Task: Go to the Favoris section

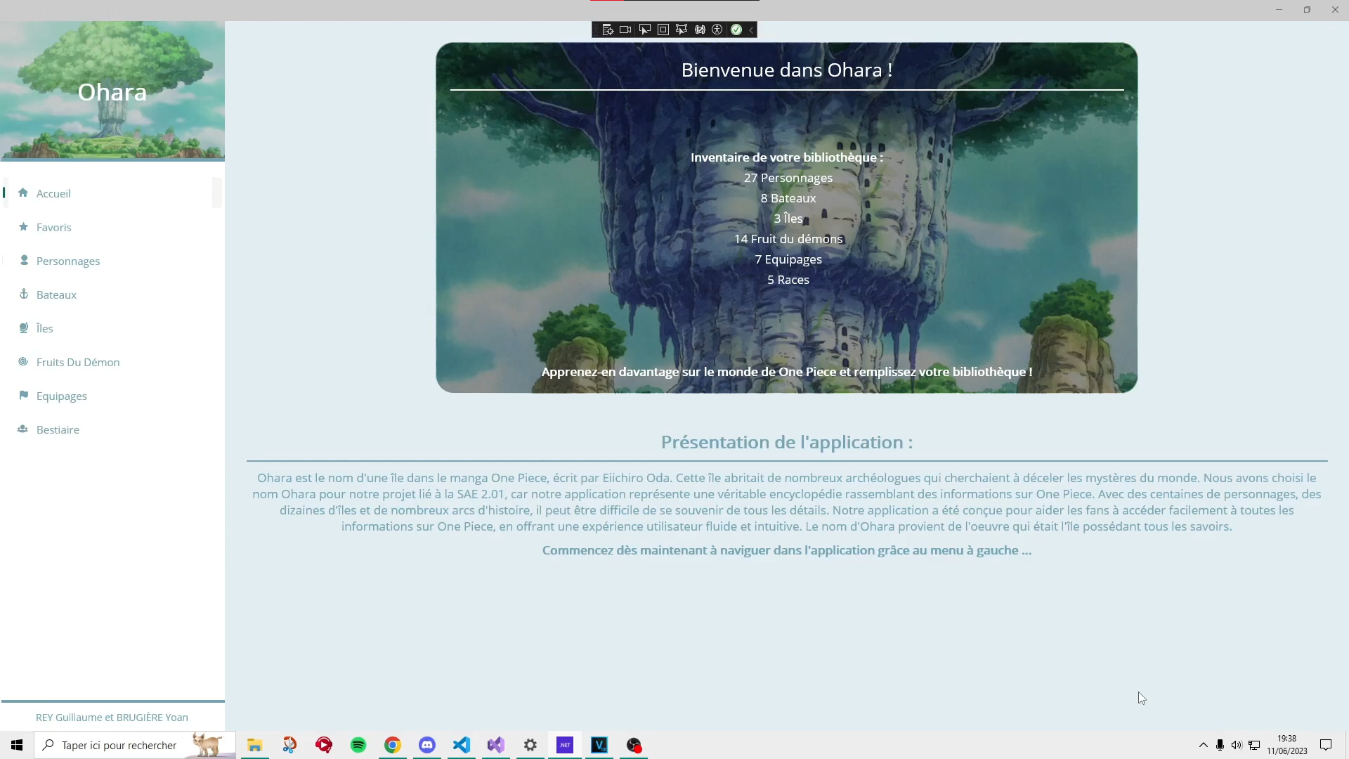Action: [112, 227]
